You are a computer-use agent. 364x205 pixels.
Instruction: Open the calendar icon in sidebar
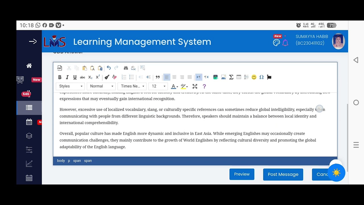click(x=29, y=122)
